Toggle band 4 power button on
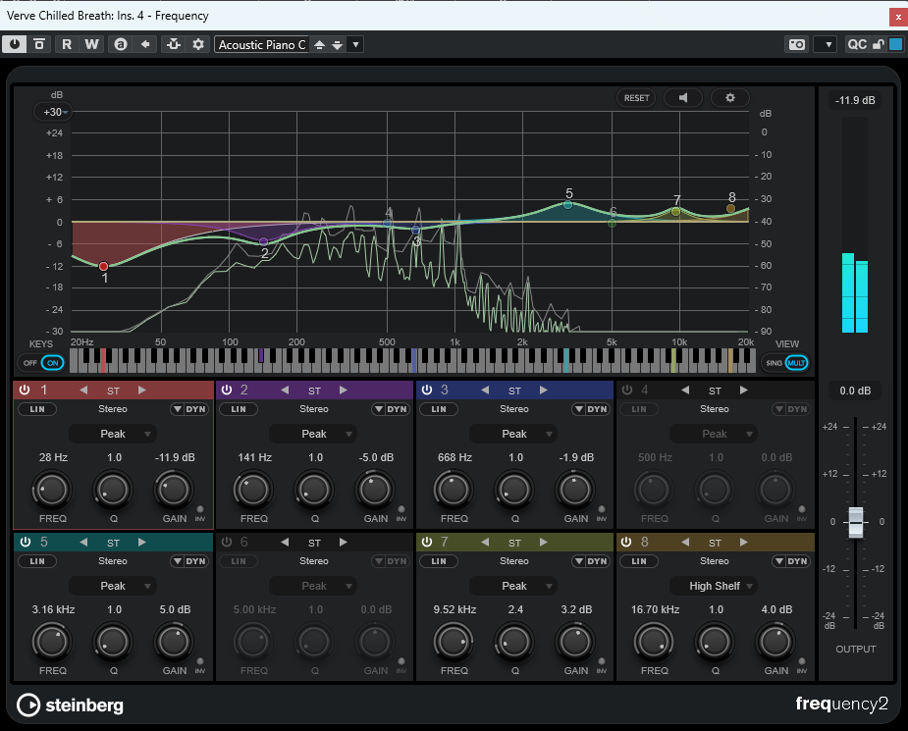Screen dimensions: 908x731 tap(627, 391)
